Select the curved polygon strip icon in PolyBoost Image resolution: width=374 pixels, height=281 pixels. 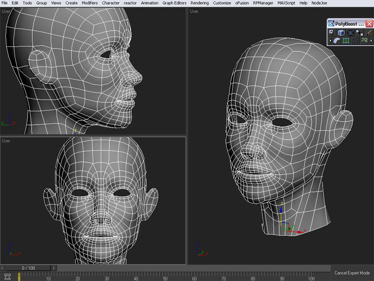point(337,41)
